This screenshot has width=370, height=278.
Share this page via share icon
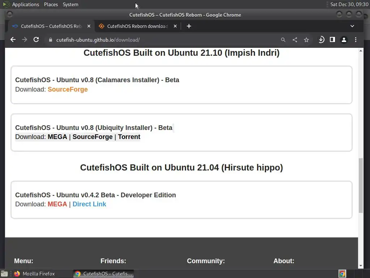tap(295, 40)
